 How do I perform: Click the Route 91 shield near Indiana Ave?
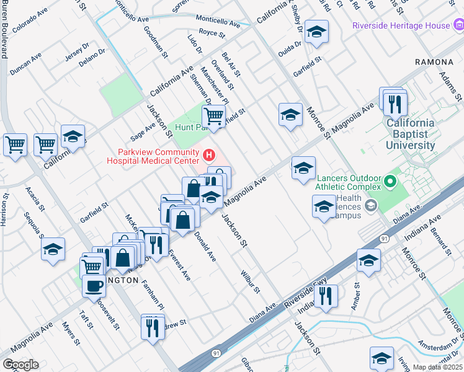pyautogui.click(x=384, y=239)
